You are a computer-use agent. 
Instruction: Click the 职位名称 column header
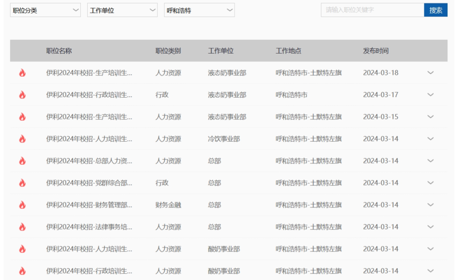coord(59,51)
